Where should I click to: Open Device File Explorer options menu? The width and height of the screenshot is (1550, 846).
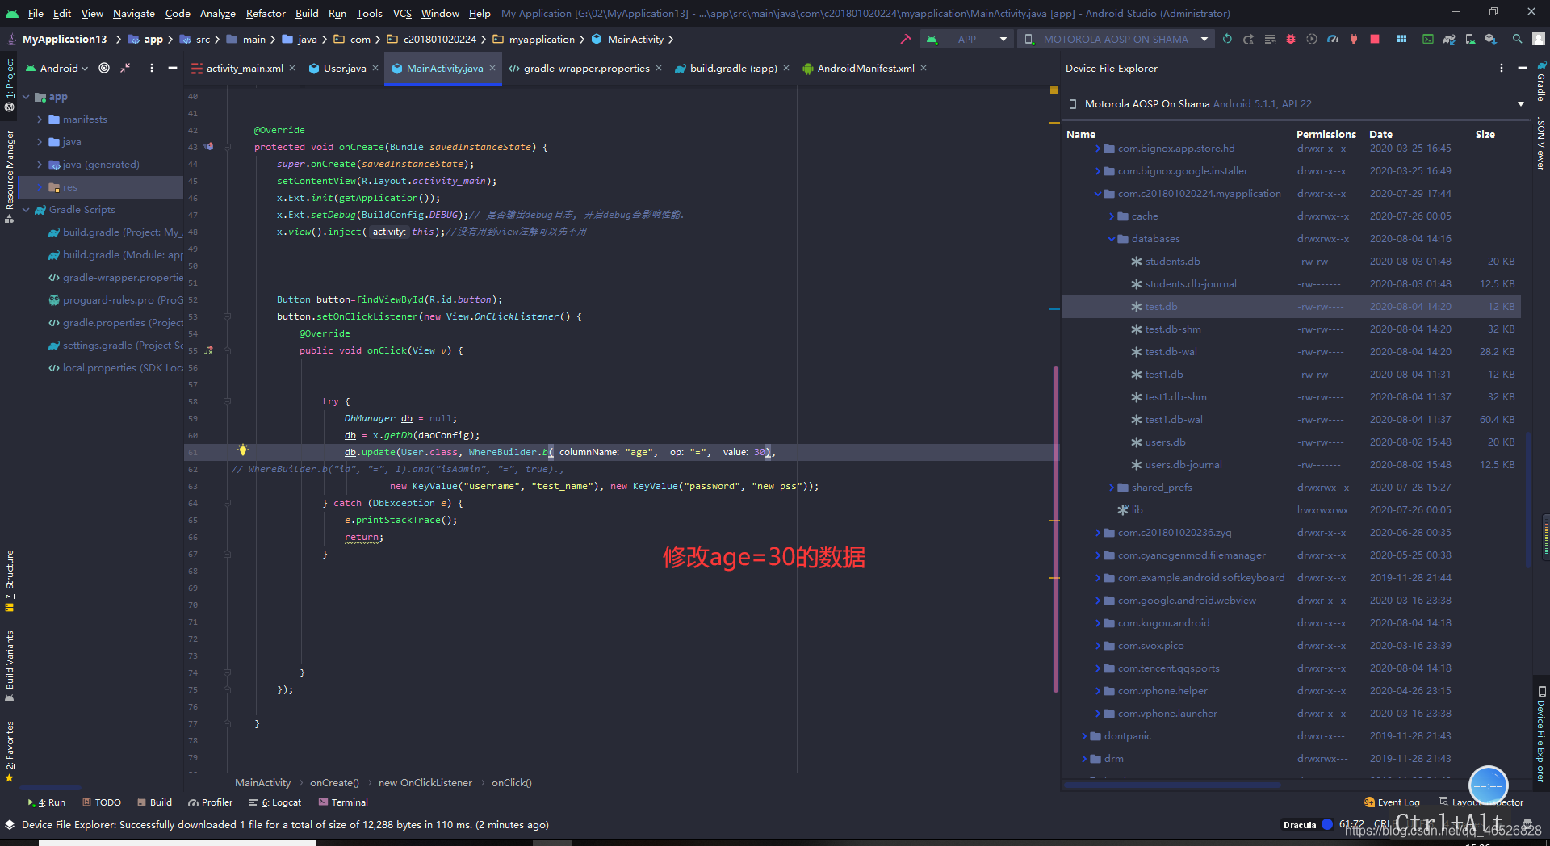pos(1501,68)
